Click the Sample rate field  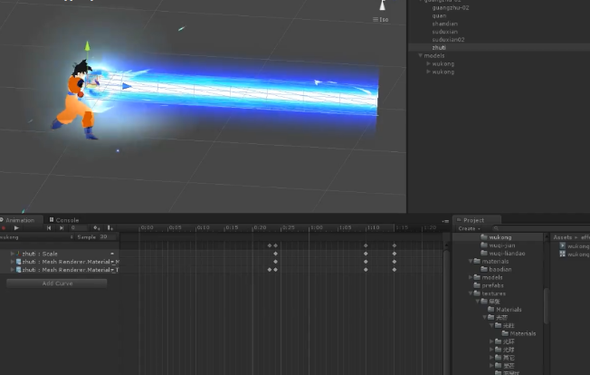109,236
